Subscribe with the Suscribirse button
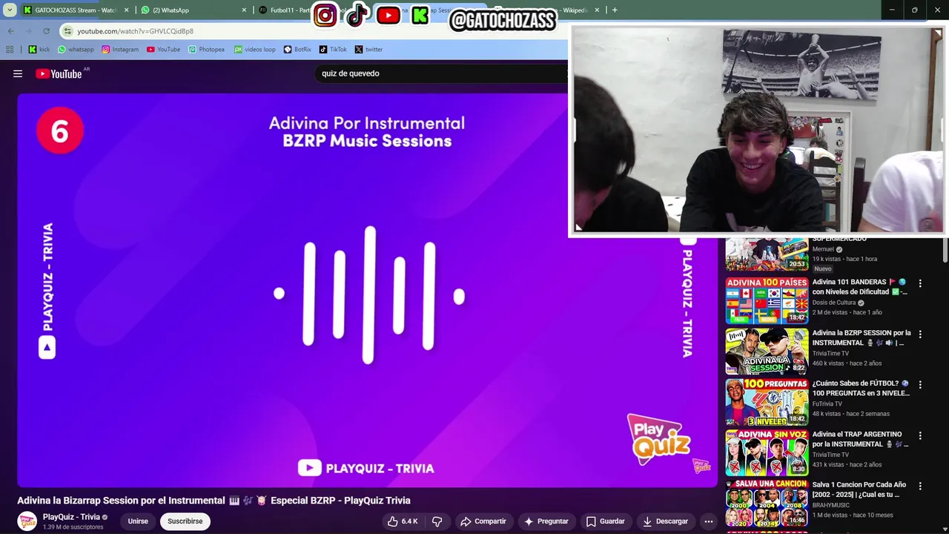949x534 pixels. click(185, 521)
